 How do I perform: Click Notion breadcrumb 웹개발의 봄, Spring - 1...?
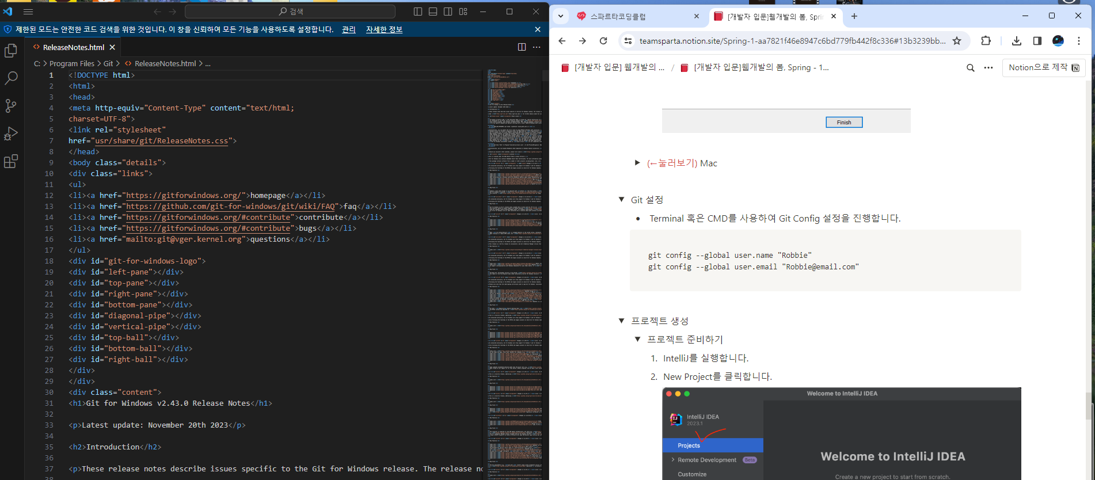pyautogui.click(x=755, y=67)
